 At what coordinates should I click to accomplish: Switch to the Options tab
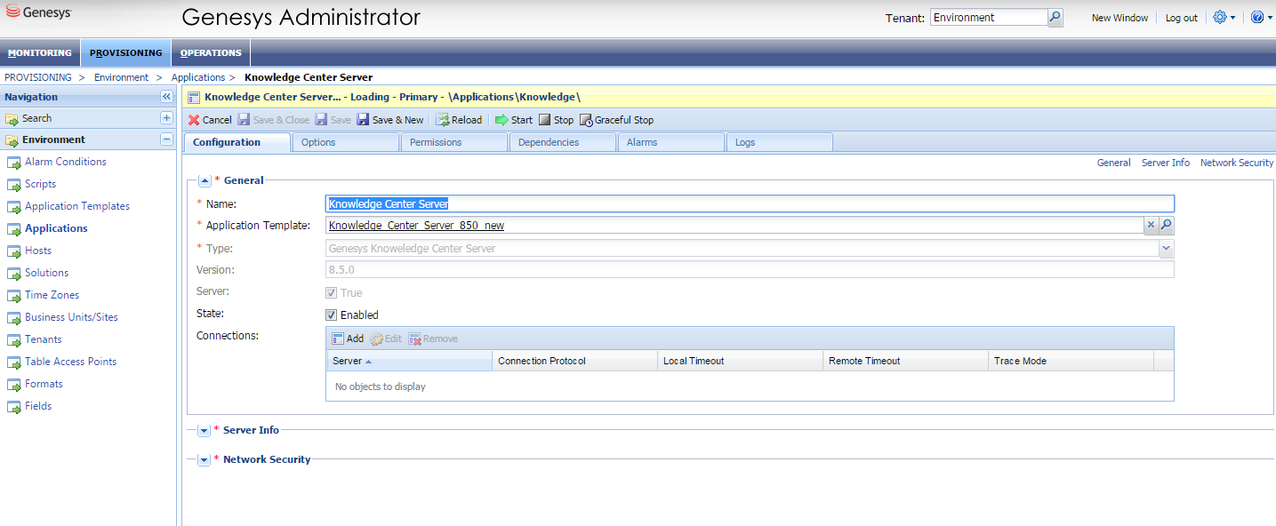[x=345, y=142]
